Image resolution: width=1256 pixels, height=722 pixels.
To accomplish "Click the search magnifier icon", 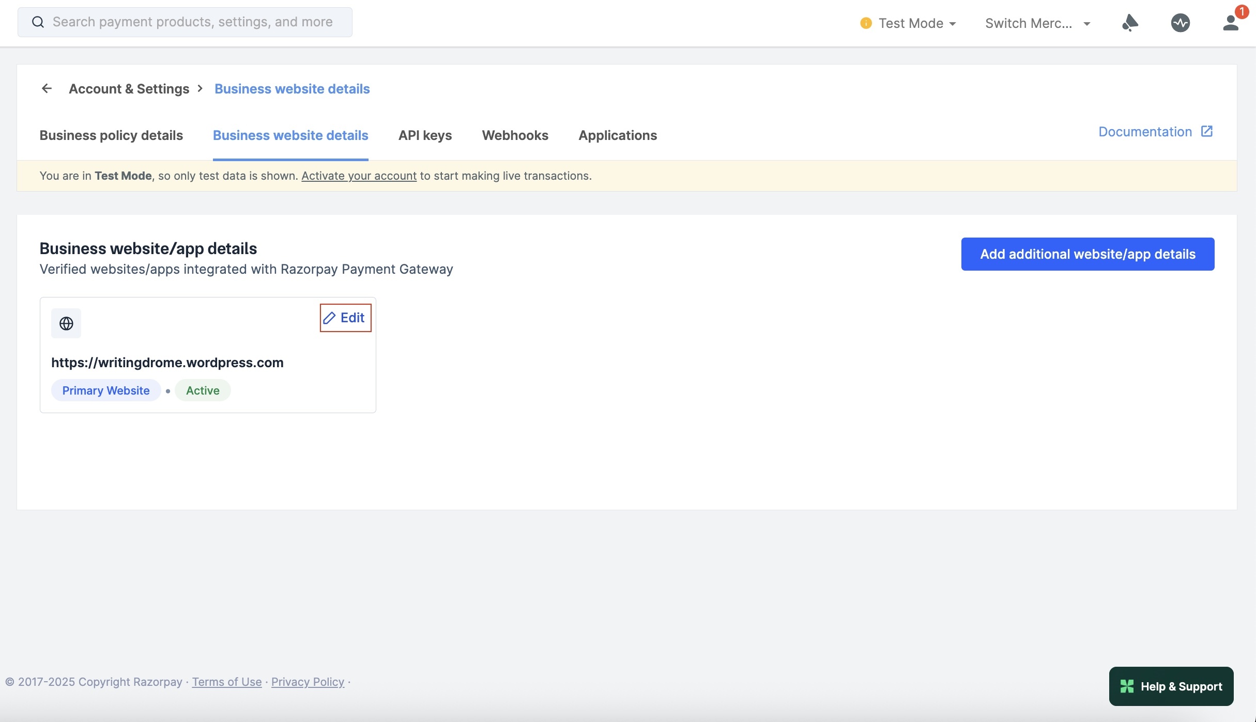I will point(38,22).
